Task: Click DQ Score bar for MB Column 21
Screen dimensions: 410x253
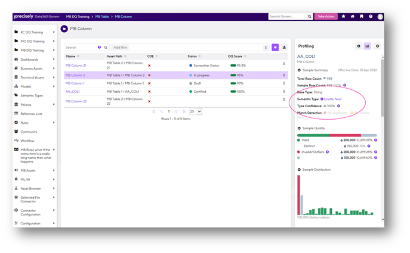Action: pyautogui.click(x=233, y=65)
